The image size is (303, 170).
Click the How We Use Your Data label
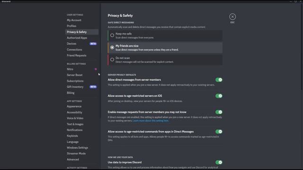(120, 157)
